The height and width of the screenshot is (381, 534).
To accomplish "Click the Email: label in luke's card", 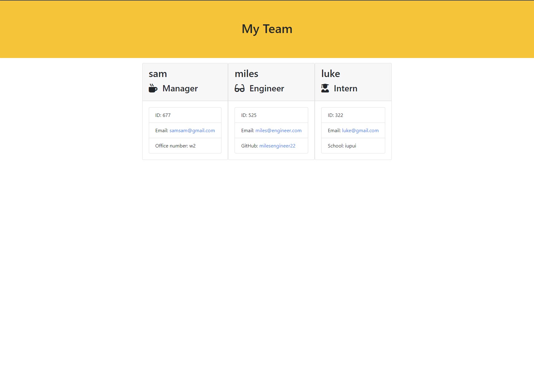I will (334, 130).
